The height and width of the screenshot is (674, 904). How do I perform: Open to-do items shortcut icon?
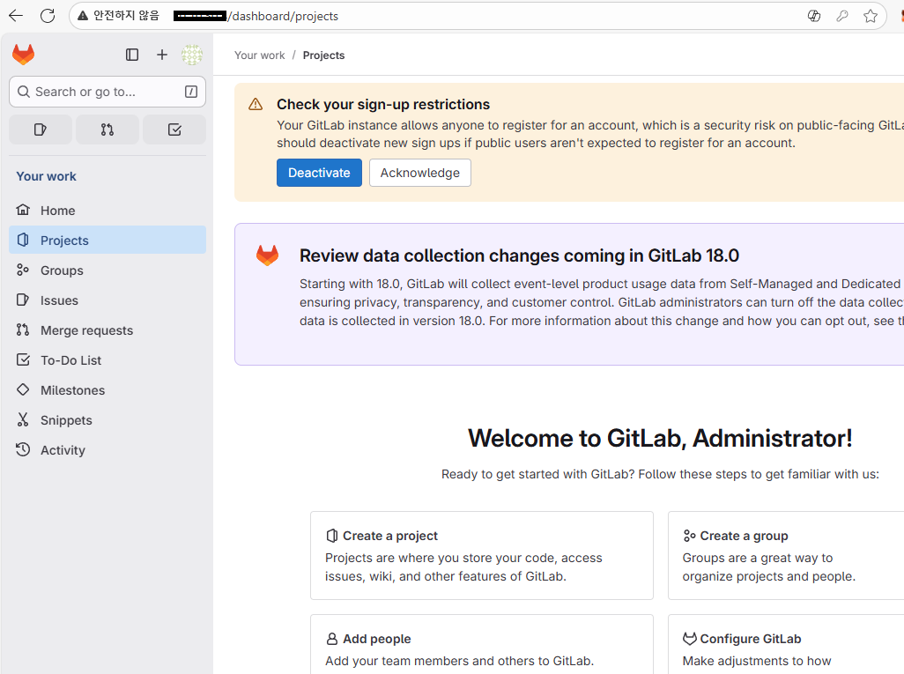pos(174,130)
